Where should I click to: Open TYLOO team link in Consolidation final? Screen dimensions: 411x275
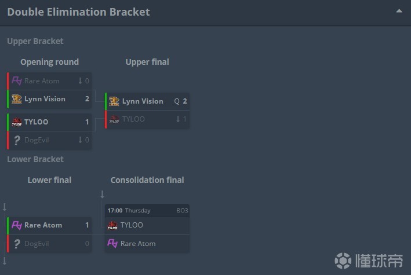click(x=132, y=225)
